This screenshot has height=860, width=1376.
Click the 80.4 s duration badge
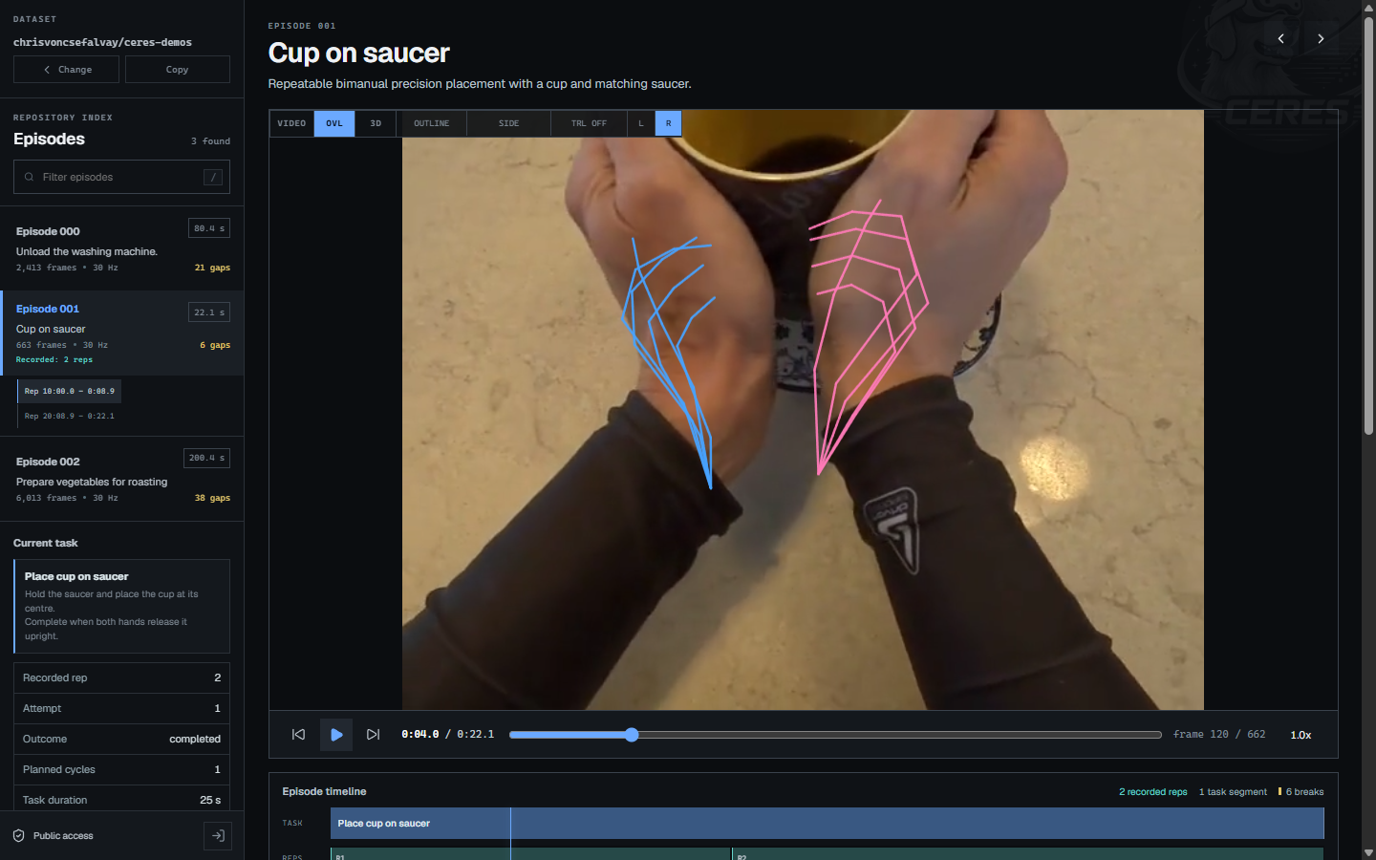point(209,228)
